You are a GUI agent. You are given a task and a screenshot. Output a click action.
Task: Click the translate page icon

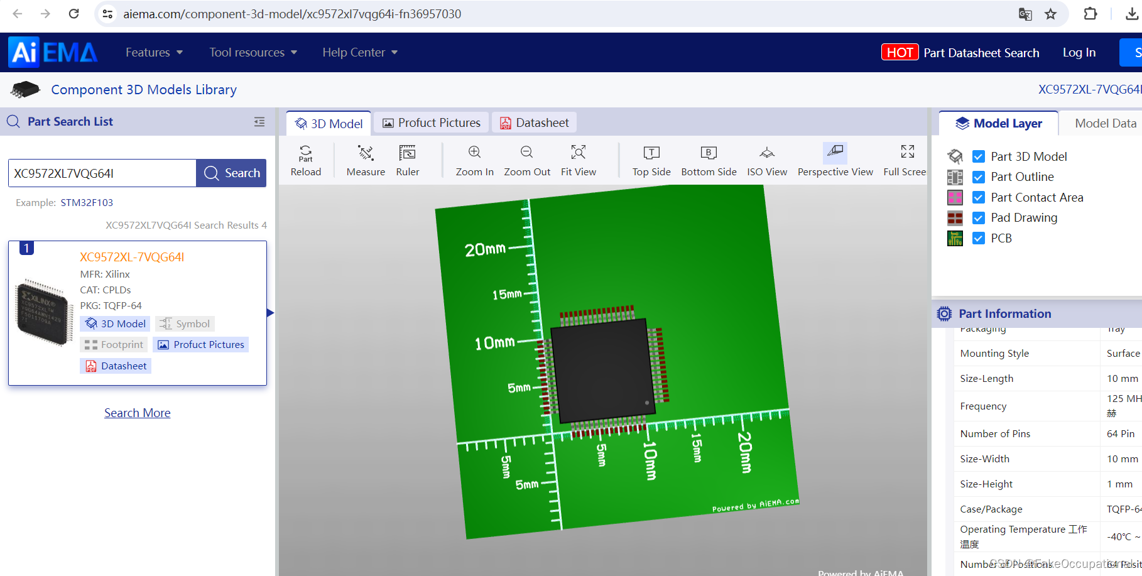pos(1025,14)
